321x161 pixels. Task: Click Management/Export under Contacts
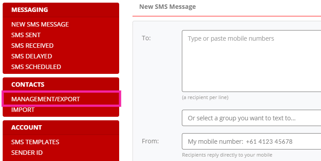point(45,99)
